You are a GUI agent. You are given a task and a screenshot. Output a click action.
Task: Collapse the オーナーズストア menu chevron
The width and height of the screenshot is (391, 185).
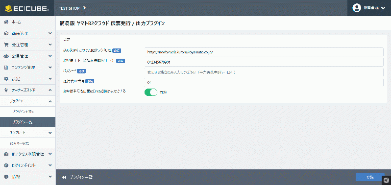50,90
